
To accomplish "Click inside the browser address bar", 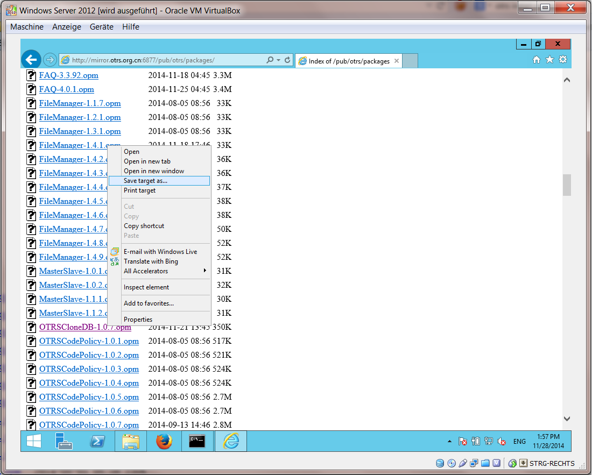I will (x=161, y=60).
